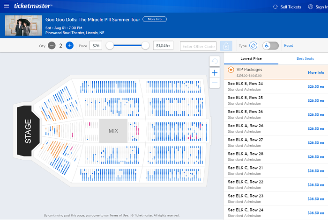The height and width of the screenshot is (220, 328).
Task: Reset the ticket filters
Action: (x=289, y=46)
